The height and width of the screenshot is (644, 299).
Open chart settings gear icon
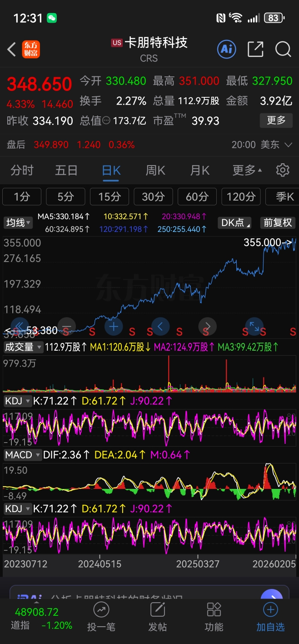tap(283, 170)
